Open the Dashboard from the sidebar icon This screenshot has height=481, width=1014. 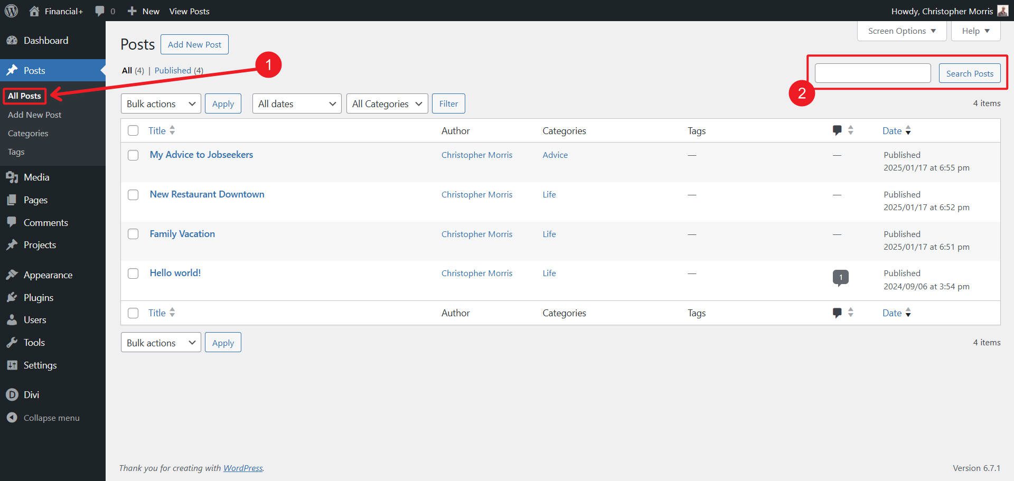12,40
